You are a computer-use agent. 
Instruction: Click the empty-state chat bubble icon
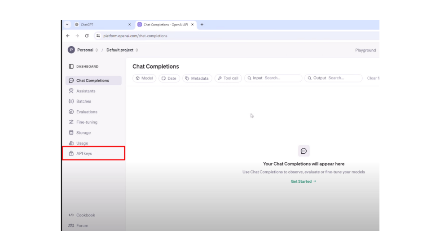(x=304, y=151)
